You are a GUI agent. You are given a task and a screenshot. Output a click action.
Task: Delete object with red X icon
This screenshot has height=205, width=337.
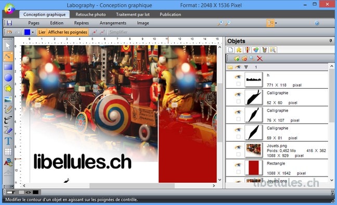[x=260, y=58]
